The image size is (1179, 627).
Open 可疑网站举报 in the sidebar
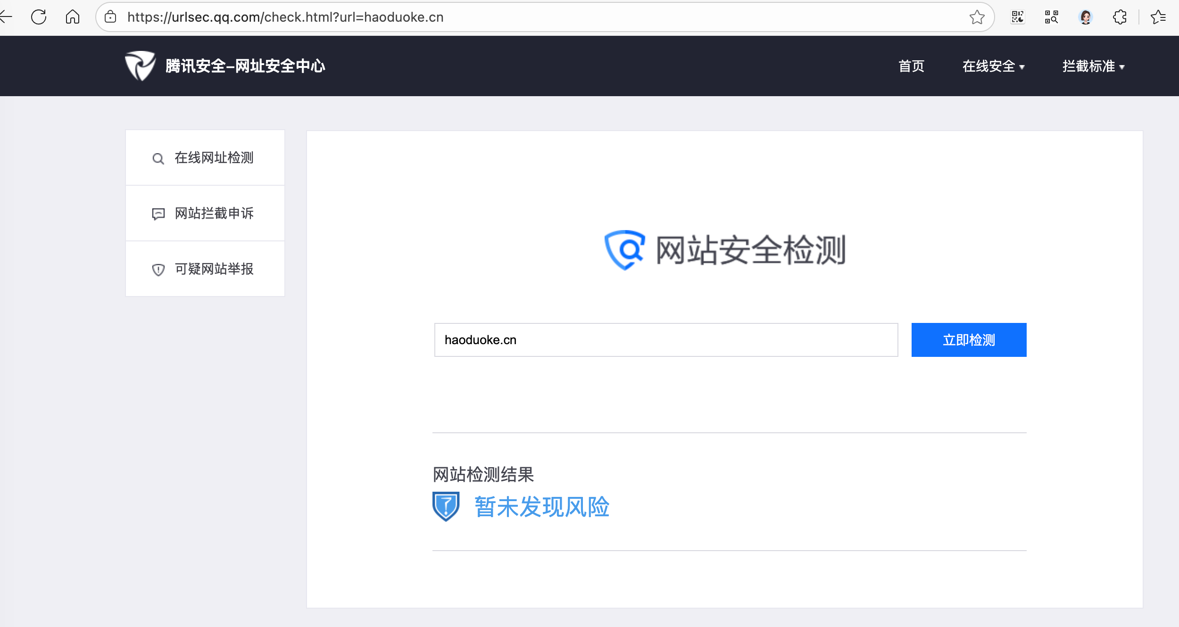click(214, 269)
